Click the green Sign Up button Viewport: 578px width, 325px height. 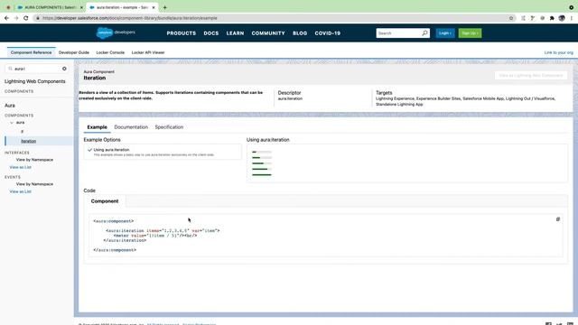point(470,33)
